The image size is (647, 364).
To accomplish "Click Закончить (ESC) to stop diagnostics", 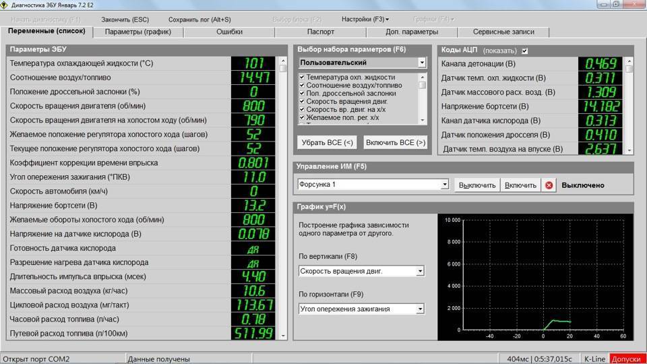I will tap(125, 20).
